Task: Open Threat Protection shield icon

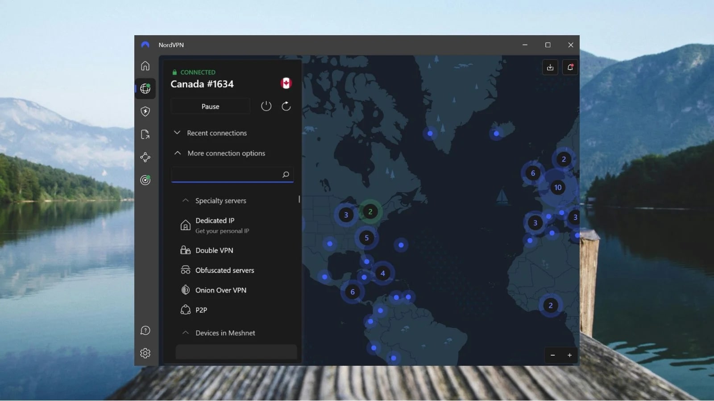Action: tap(145, 111)
